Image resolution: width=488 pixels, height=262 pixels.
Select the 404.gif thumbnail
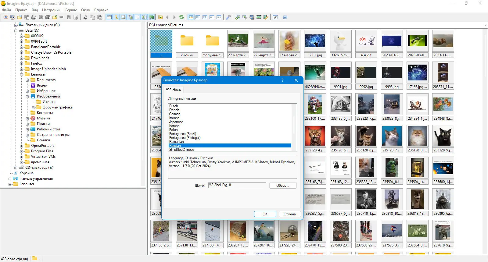[x=366, y=44]
